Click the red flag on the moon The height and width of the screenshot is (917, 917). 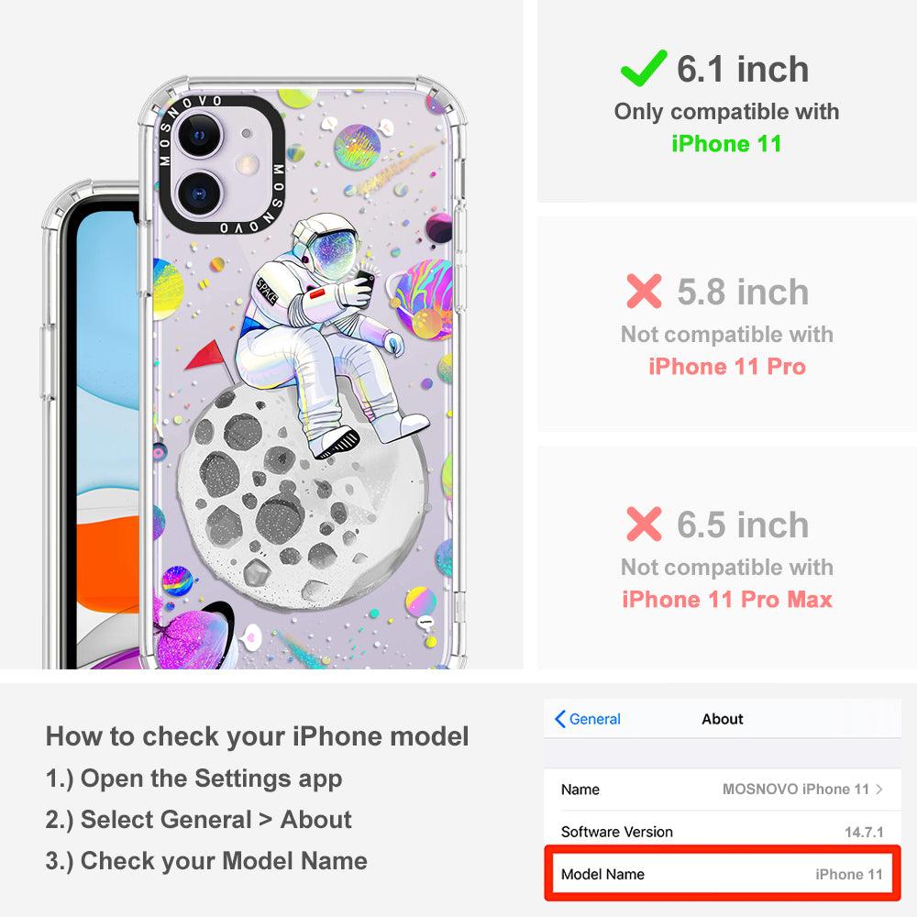pyautogui.click(x=204, y=356)
